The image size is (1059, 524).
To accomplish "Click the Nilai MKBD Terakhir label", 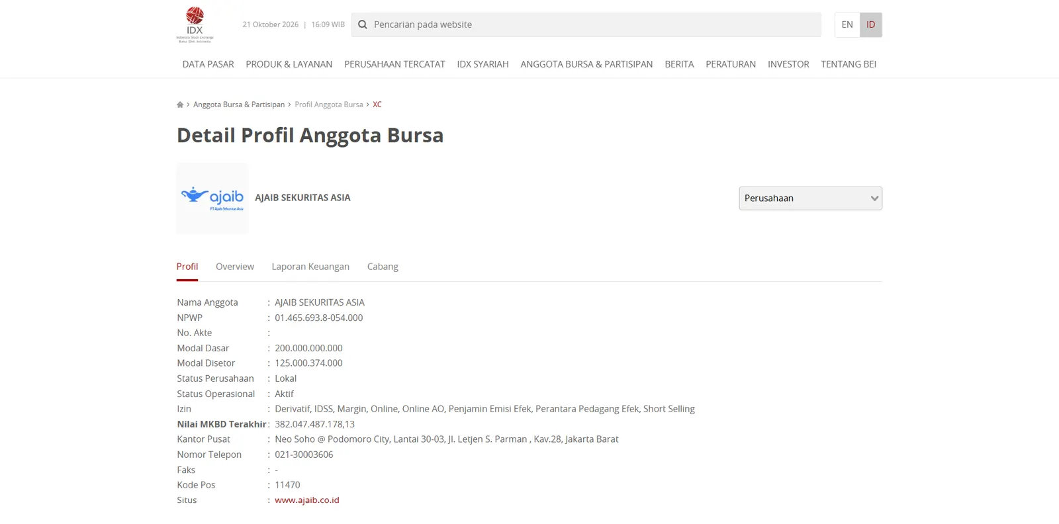I will point(221,424).
